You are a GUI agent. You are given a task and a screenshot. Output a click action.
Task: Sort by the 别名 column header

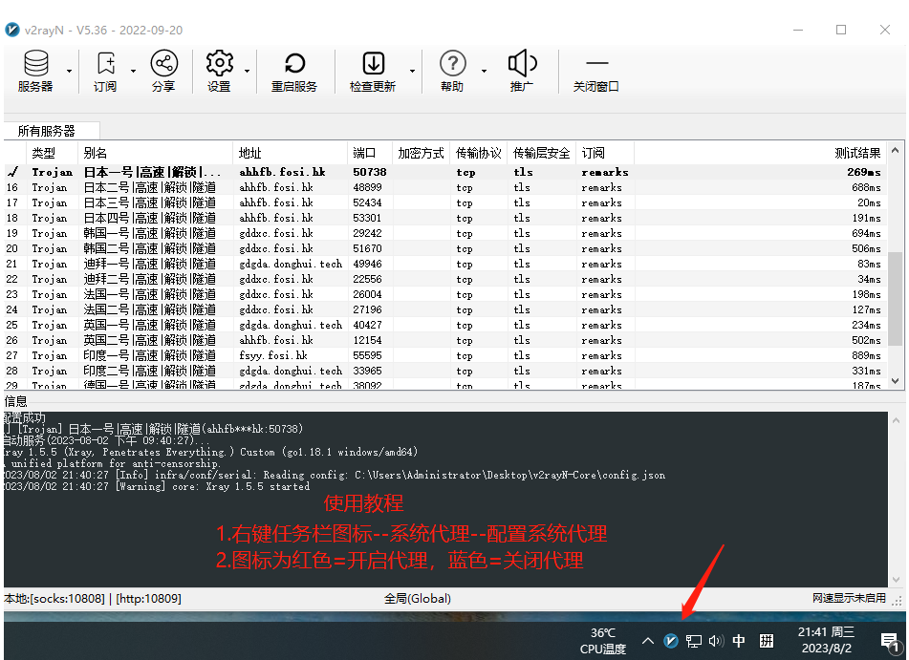tap(155, 153)
